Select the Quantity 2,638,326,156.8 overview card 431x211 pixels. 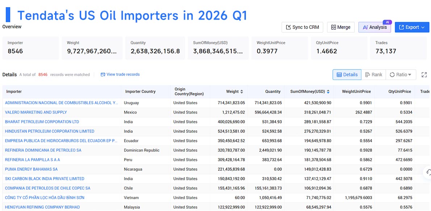[x=155, y=48]
